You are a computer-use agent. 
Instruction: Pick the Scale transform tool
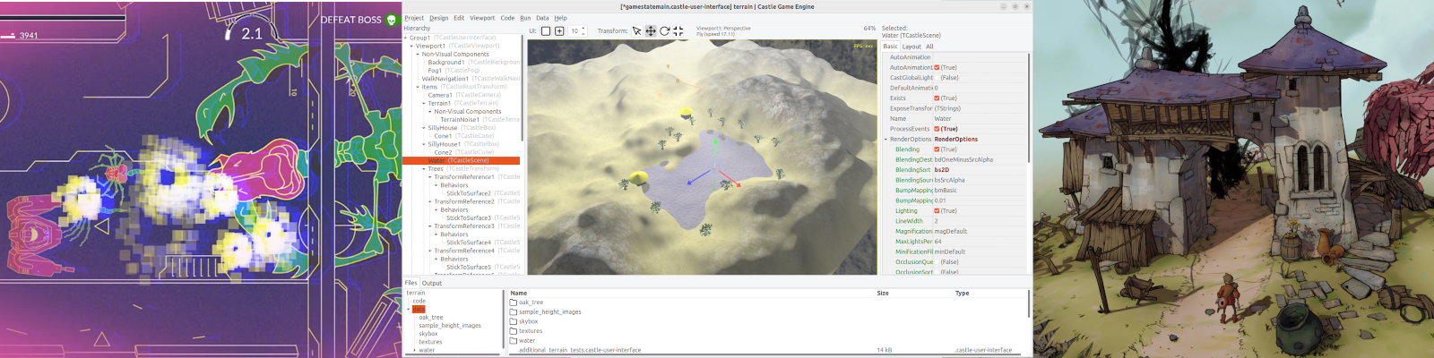[x=678, y=31]
